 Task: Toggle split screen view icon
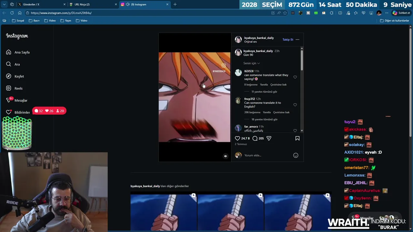click(x=340, y=13)
